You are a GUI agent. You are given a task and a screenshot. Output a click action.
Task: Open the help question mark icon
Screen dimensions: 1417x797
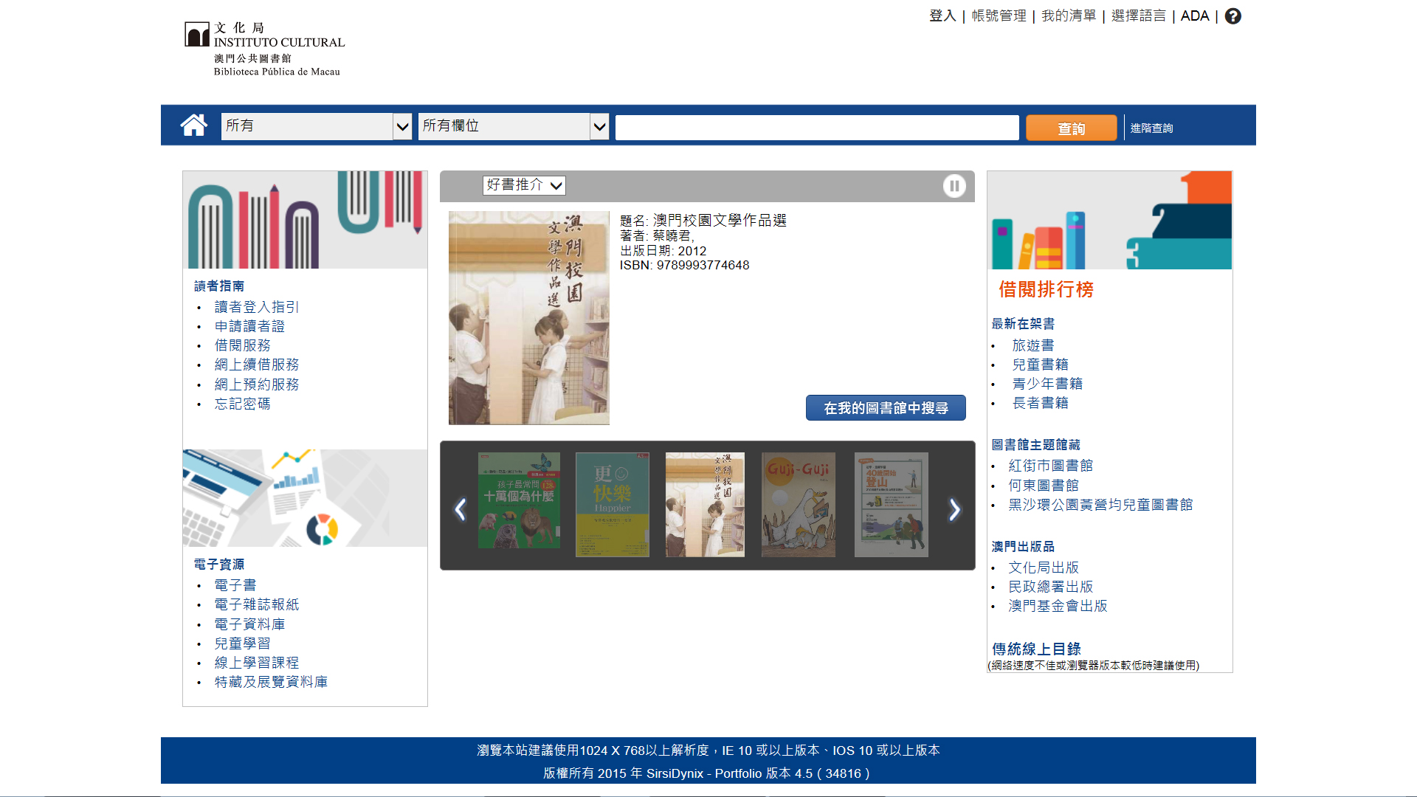(1232, 16)
